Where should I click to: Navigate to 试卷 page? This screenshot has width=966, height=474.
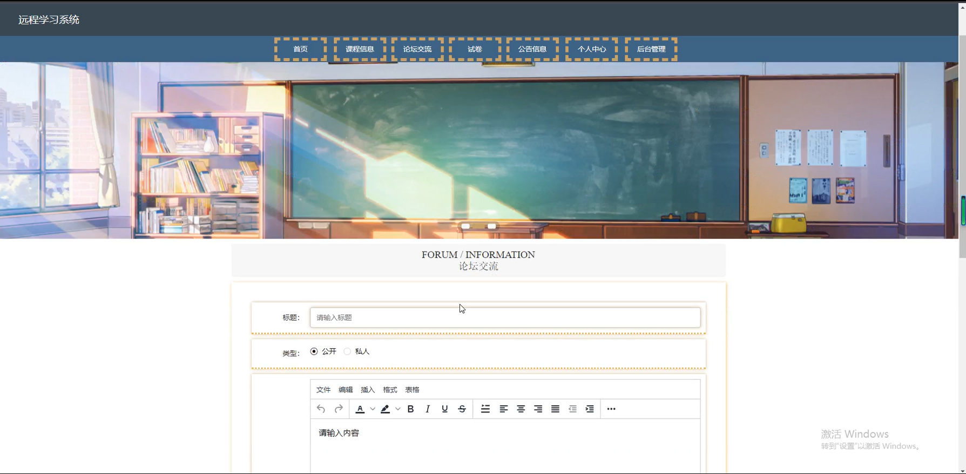pyautogui.click(x=475, y=49)
